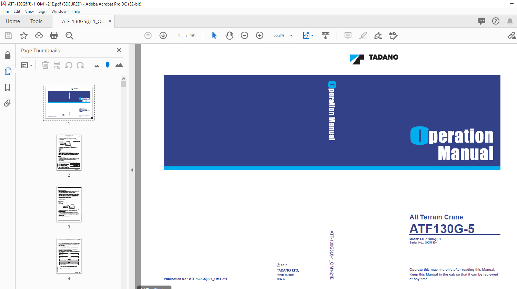Minimize the Acrobat window
517x289 pixels.
click(512, 4)
